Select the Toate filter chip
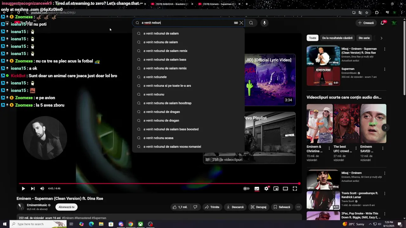This screenshot has height=228, width=406. click(x=313, y=38)
